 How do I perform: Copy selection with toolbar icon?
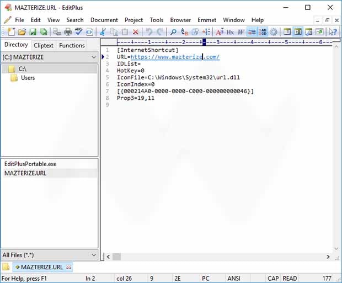[114, 32]
